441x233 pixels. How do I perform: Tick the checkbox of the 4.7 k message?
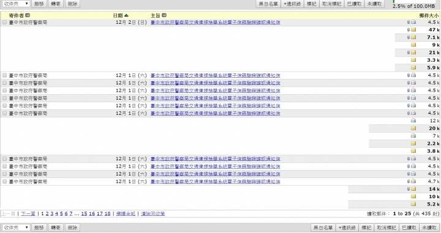tap(4, 182)
